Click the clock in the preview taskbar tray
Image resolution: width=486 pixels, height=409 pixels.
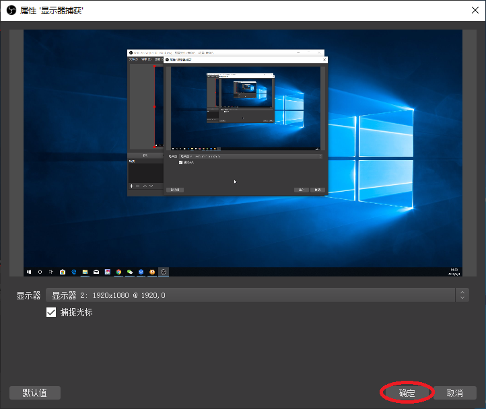tap(454, 272)
